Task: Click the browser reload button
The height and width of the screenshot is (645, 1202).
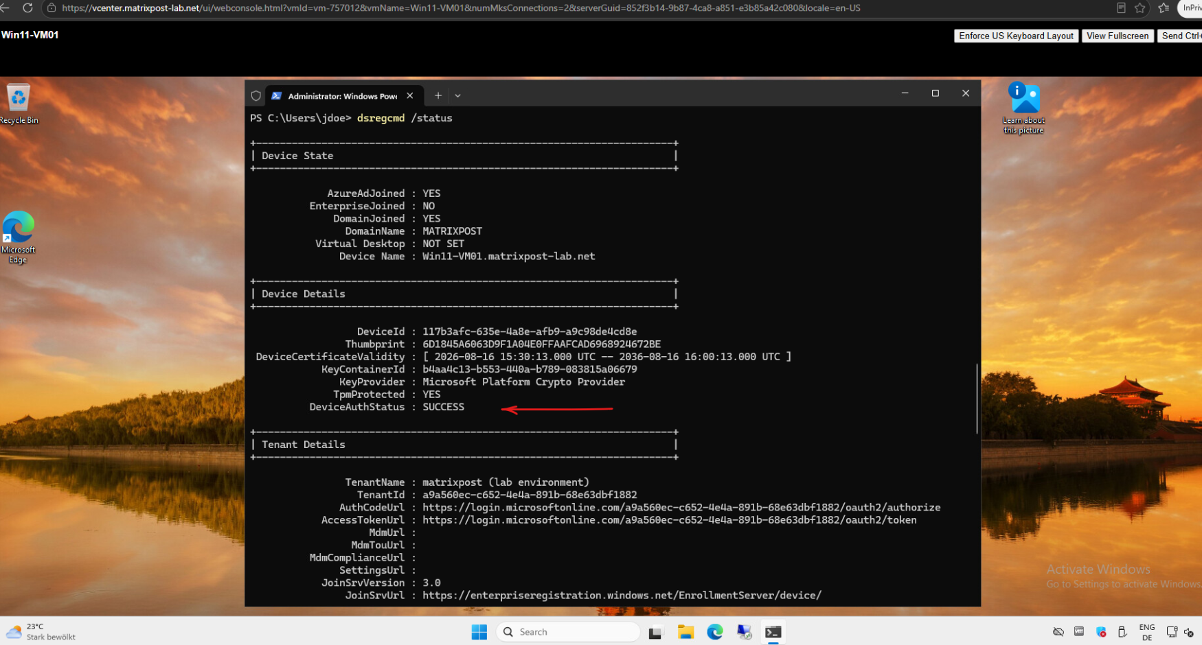Action: pyautogui.click(x=27, y=8)
